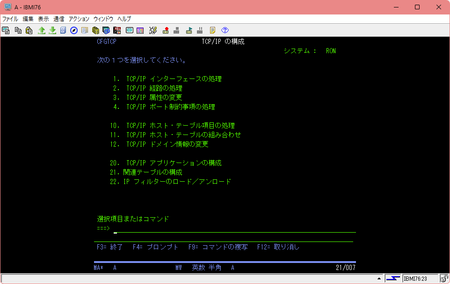Maximize the A - IBMI76 window
The height and width of the screenshot is (284, 450).
click(x=417, y=7)
